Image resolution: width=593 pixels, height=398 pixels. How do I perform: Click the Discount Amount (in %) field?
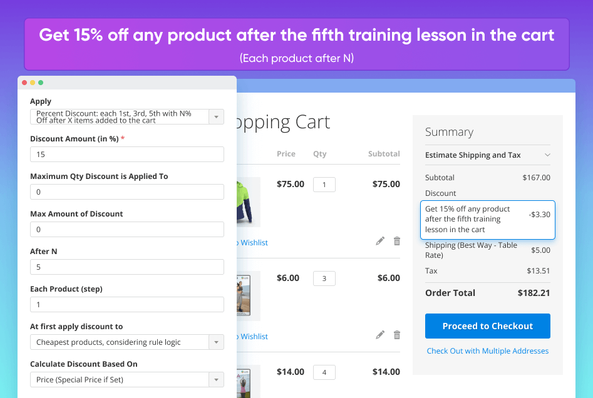tap(126, 155)
